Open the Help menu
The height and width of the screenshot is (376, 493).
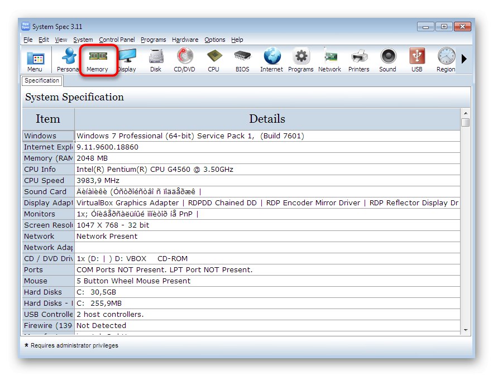tap(237, 40)
